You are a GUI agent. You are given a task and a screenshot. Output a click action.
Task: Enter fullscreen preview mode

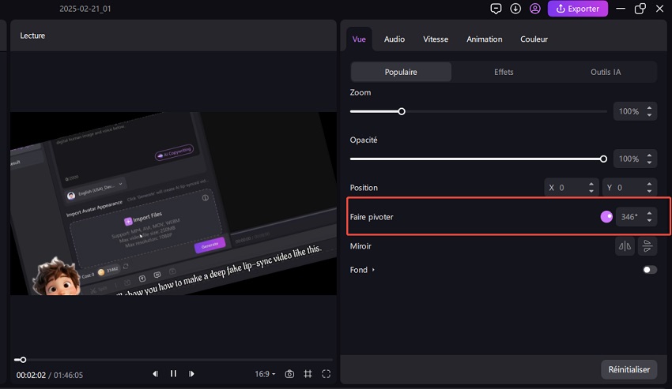(x=326, y=374)
